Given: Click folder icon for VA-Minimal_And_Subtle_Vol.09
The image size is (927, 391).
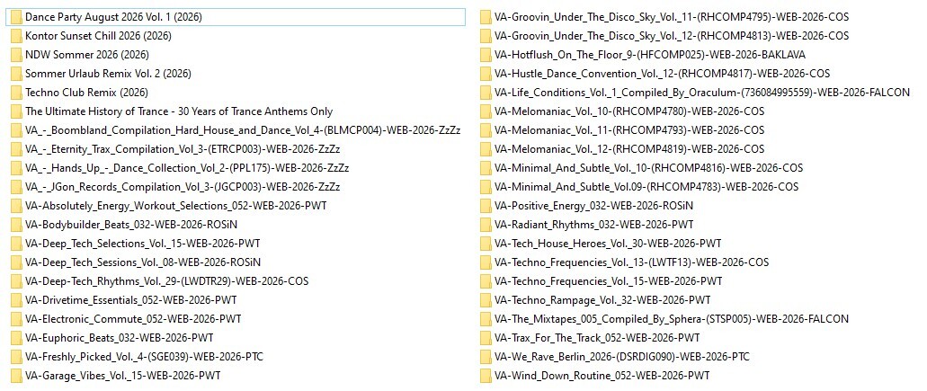Looking at the screenshot, I should click(486, 187).
